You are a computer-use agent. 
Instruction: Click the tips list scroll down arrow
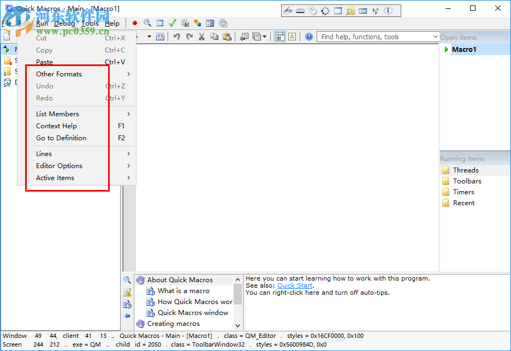237,325
